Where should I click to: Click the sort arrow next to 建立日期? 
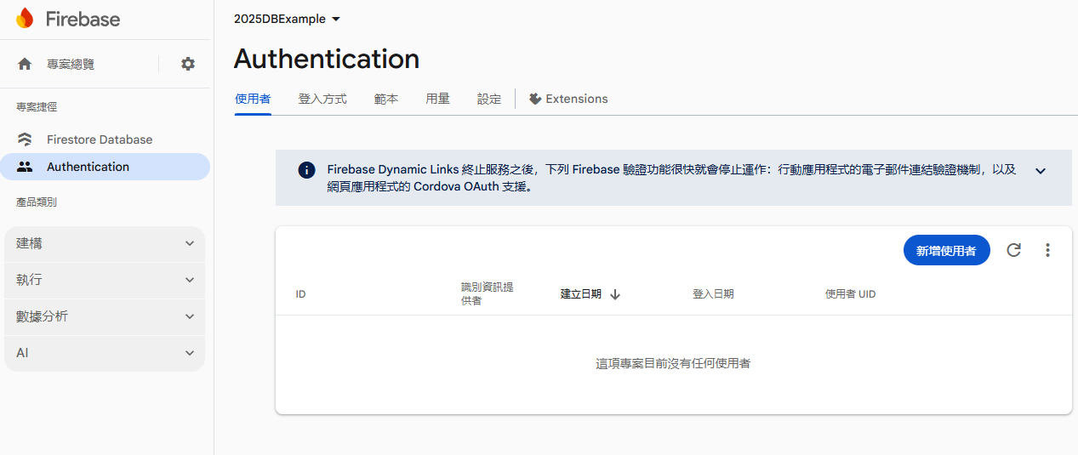coord(615,294)
